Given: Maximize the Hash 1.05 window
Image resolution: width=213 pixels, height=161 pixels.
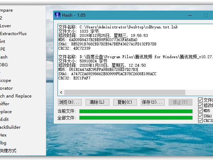Looking at the screenshot, I should point(206,15).
